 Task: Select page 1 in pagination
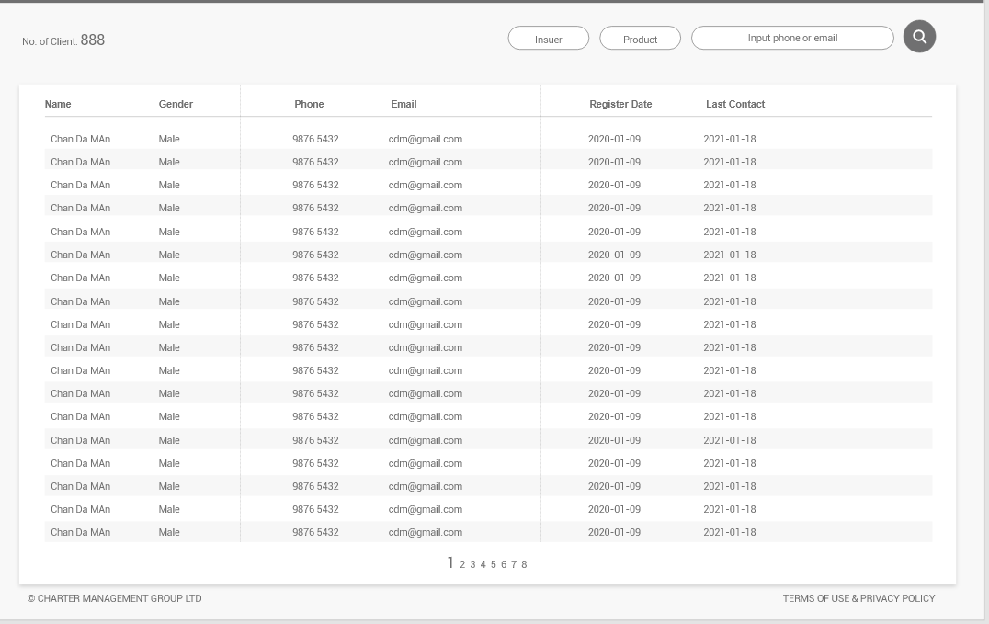450,562
